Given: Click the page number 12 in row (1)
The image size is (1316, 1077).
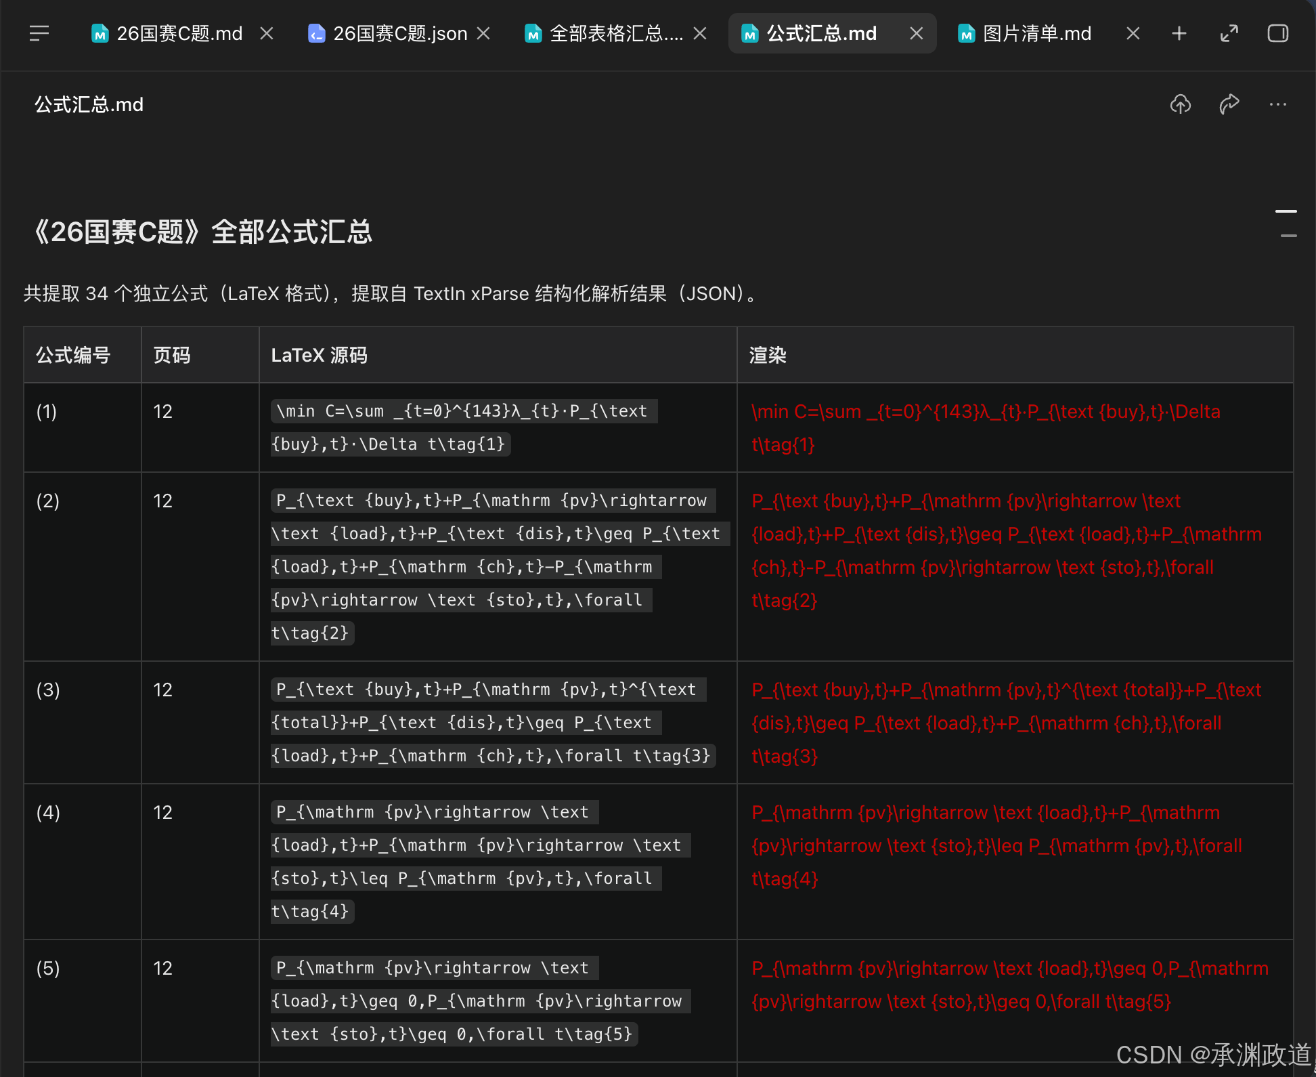Looking at the screenshot, I should point(162,411).
